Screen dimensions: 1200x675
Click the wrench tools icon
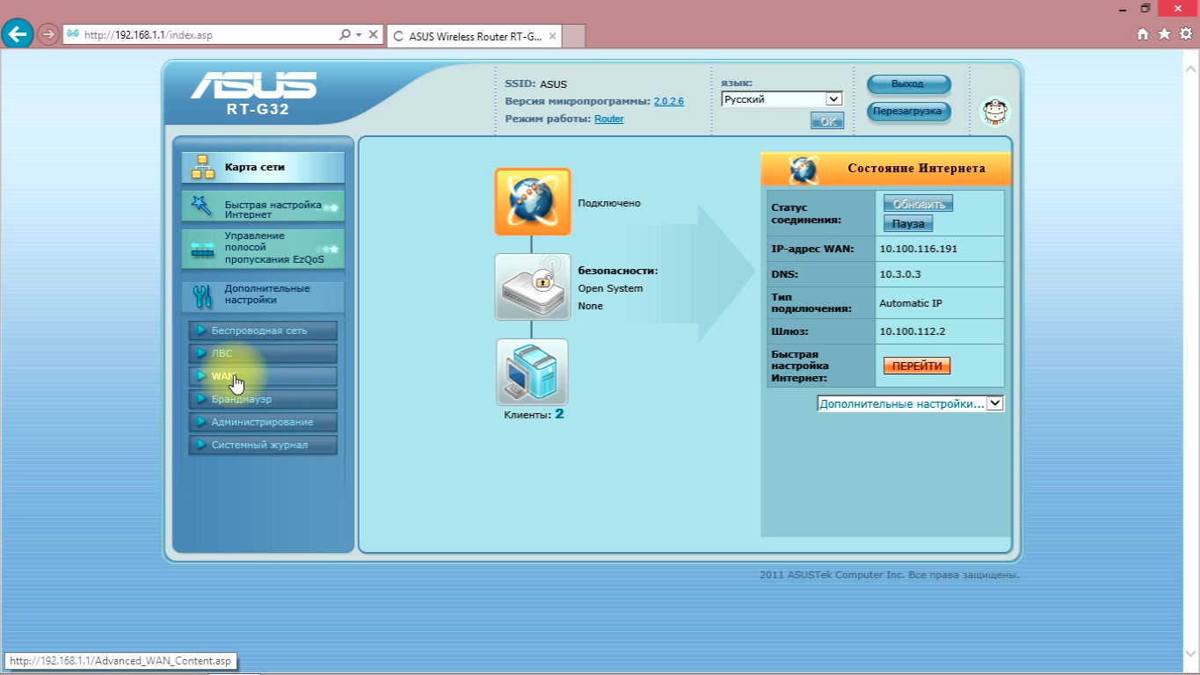(203, 297)
